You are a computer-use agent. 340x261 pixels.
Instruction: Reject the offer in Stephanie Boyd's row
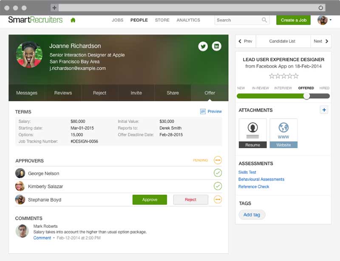(190, 200)
